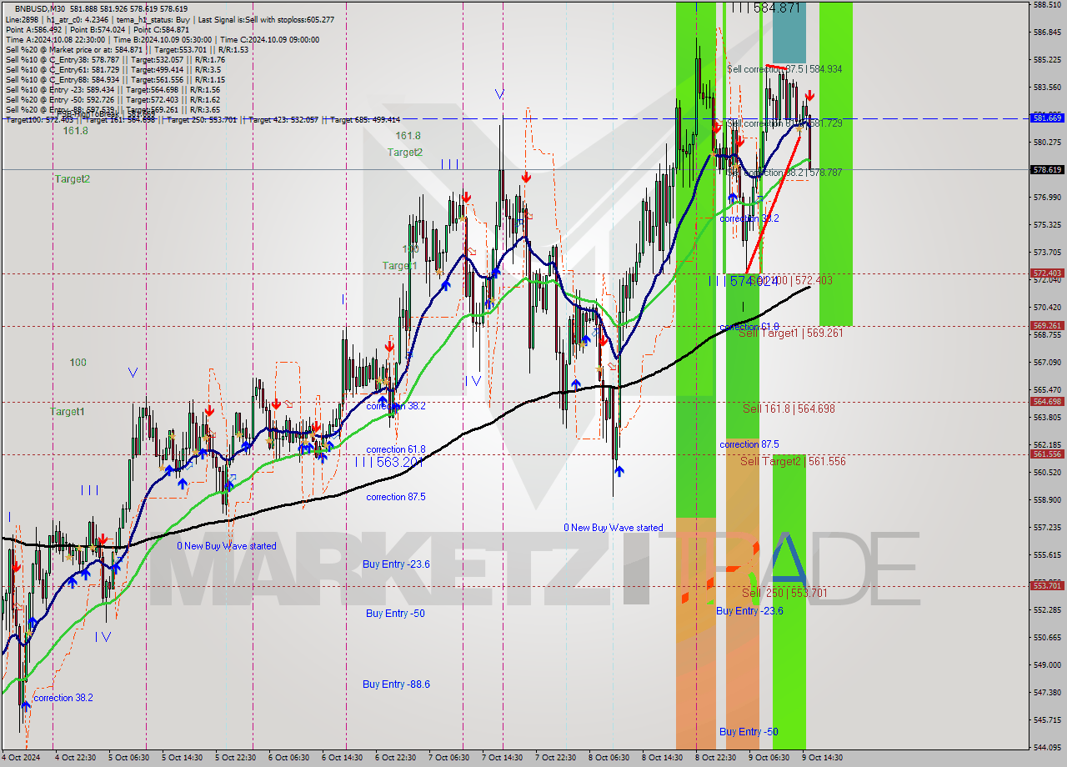Click the 567.090 price axis value
Image resolution: width=1067 pixels, height=767 pixels.
1048,363
